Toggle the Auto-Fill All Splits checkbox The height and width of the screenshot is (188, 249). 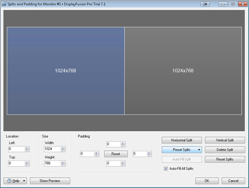click(x=165, y=168)
